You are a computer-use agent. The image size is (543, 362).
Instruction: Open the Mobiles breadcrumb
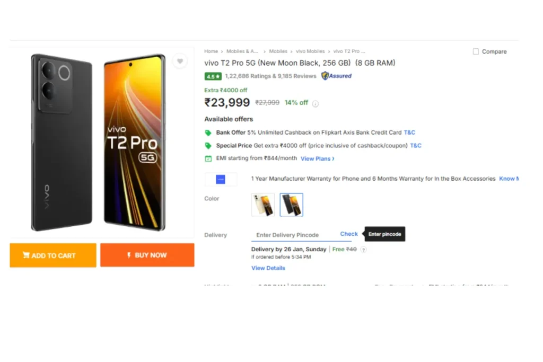pos(278,51)
